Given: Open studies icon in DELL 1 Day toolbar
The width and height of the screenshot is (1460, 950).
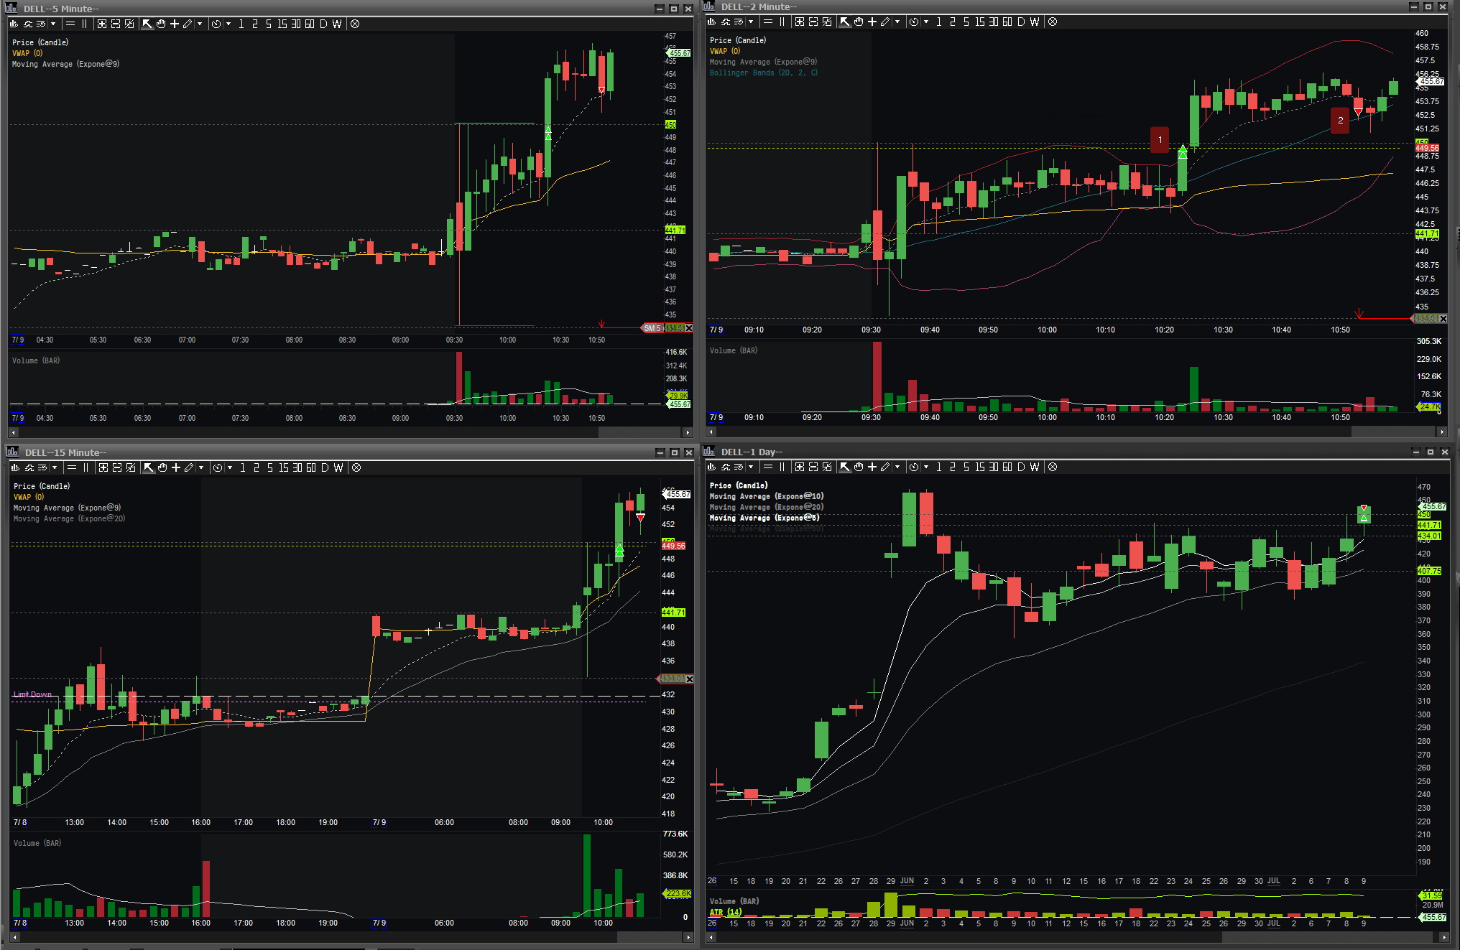Looking at the screenshot, I should click(x=726, y=467).
